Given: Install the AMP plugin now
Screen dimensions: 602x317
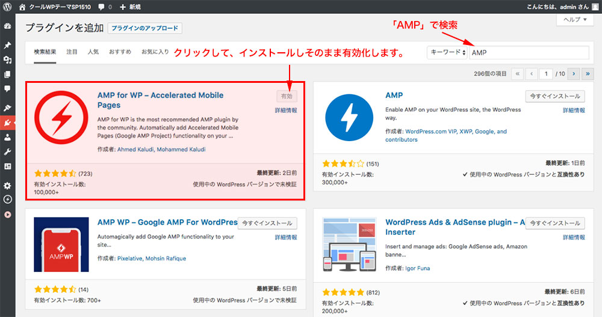Looking at the screenshot, I should [555, 96].
